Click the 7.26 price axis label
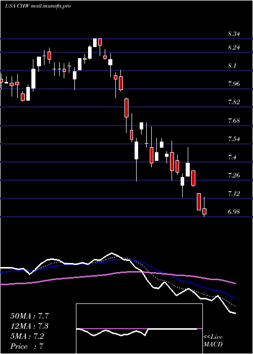Image resolution: width=253 pixels, height=354 pixels. click(234, 175)
